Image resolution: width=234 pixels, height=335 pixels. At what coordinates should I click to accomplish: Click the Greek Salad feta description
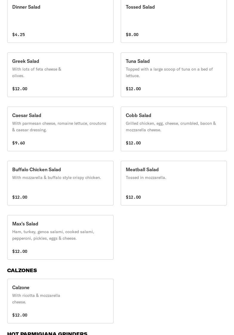(x=37, y=72)
